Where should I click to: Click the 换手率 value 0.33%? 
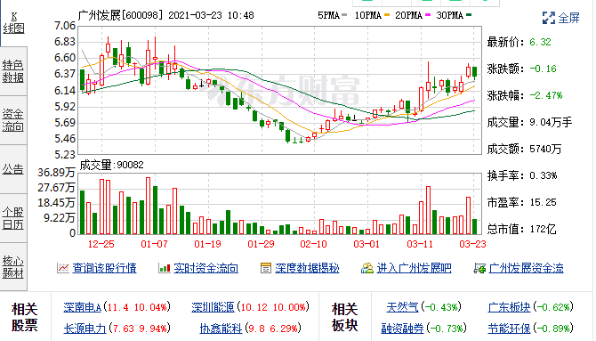click(543, 175)
